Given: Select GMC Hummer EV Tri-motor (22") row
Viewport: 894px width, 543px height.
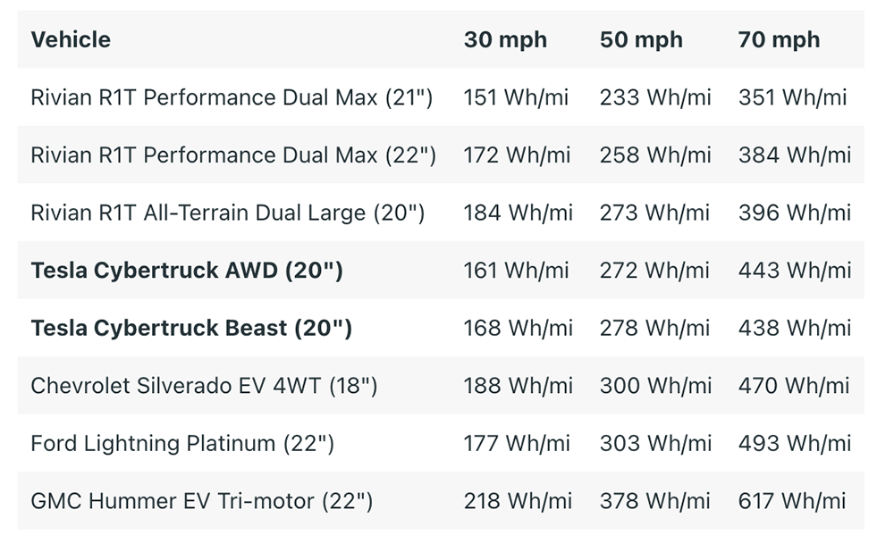Looking at the screenshot, I should point(441,501).
